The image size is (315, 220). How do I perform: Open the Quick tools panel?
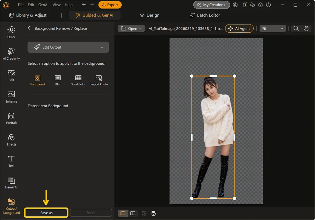tap(11, 32)
